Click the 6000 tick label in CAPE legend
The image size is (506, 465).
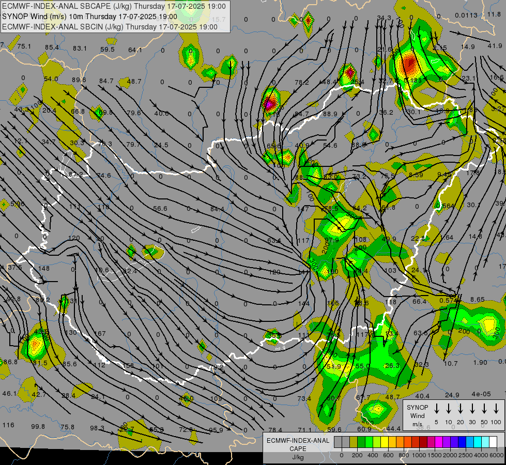[x=496, y=455]
